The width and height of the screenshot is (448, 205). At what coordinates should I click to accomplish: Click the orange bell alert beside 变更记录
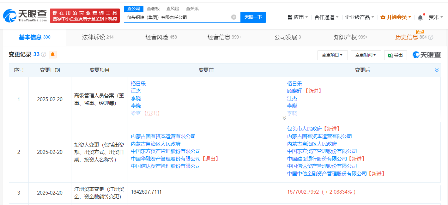(52, 54)
